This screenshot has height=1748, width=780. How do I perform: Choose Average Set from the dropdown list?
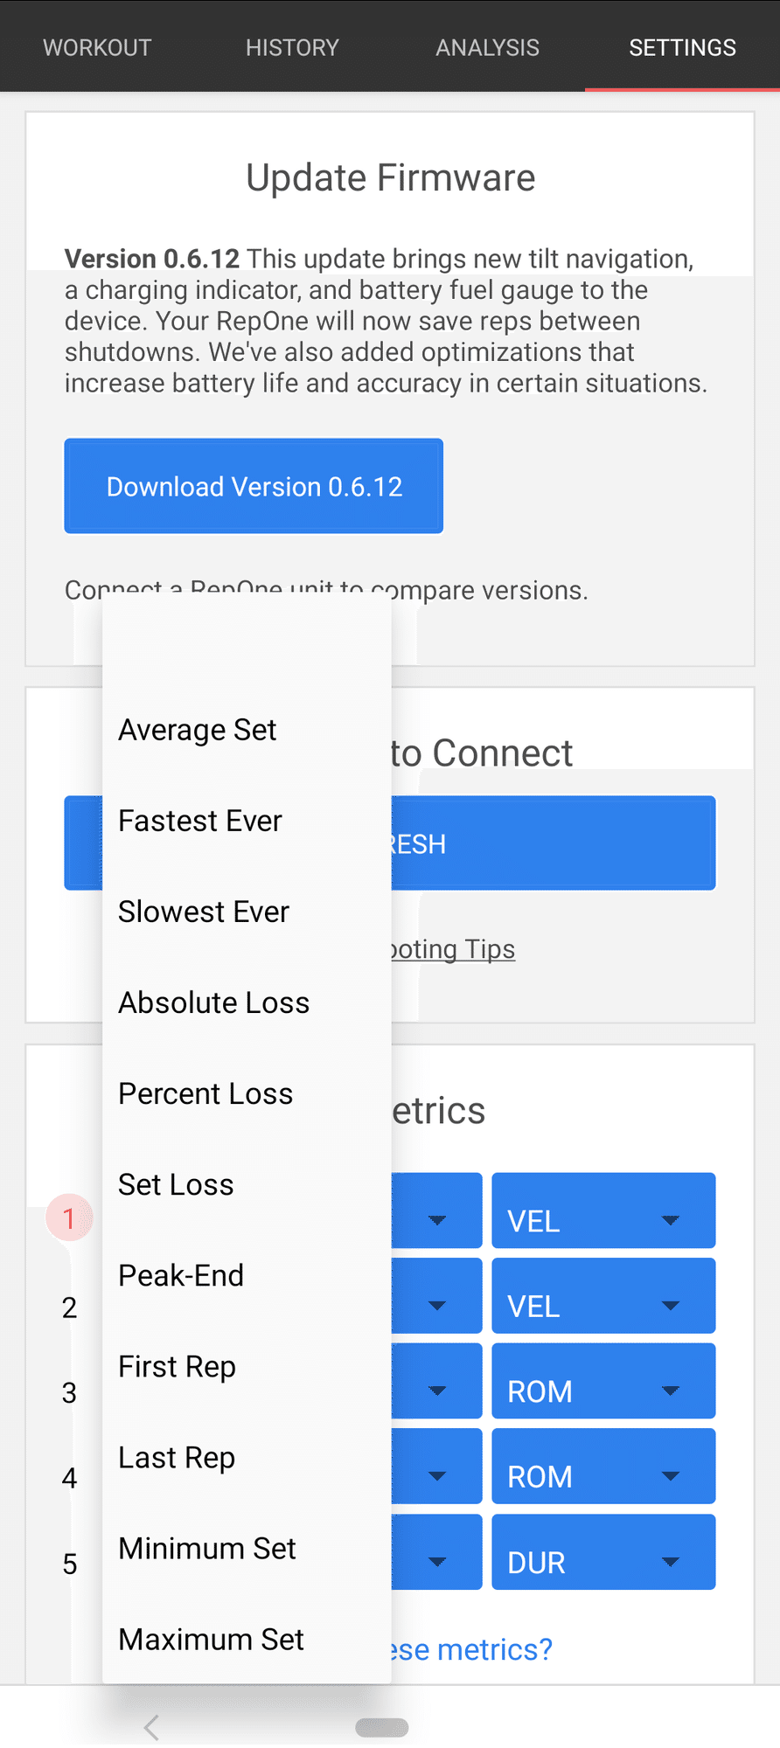coord(198,730)
